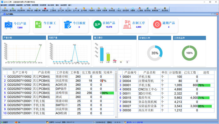Image resolution: width=219 pixels, height=124 pixels.
Task: Click the scroll-down arrow of the work order table
Action: (116, 117)
